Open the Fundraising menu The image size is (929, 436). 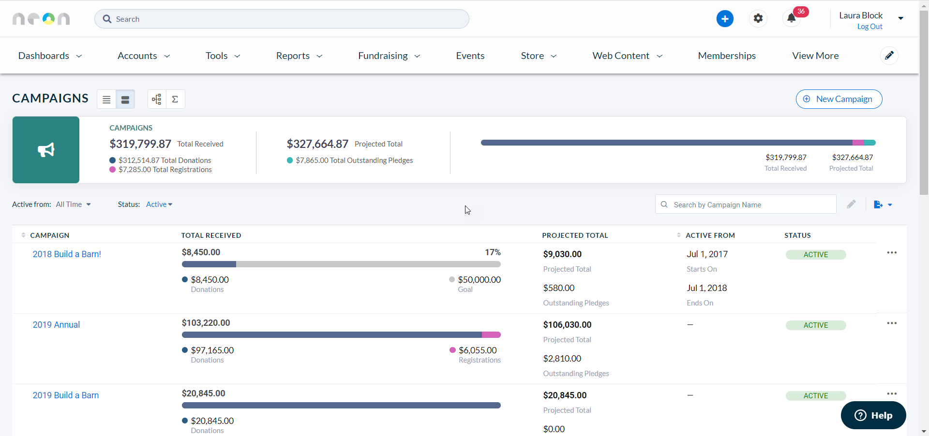click(389, 56)
